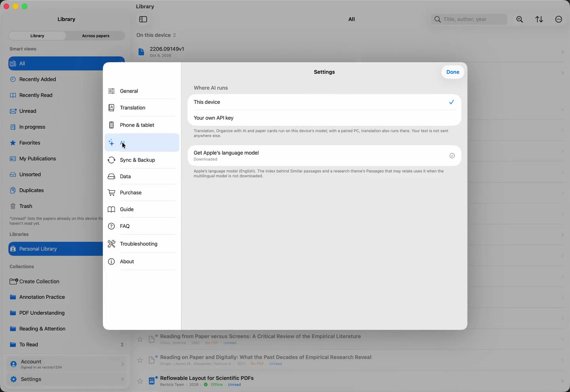570x392 pixels.
Task: Click the Done button
Action: click(x=453, y=72)
